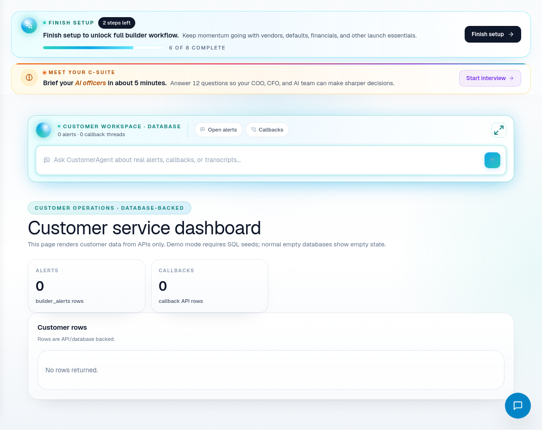Click 'callback API rows' caption
This screenshot has height=433, width=542.
[x=181, y=301]
